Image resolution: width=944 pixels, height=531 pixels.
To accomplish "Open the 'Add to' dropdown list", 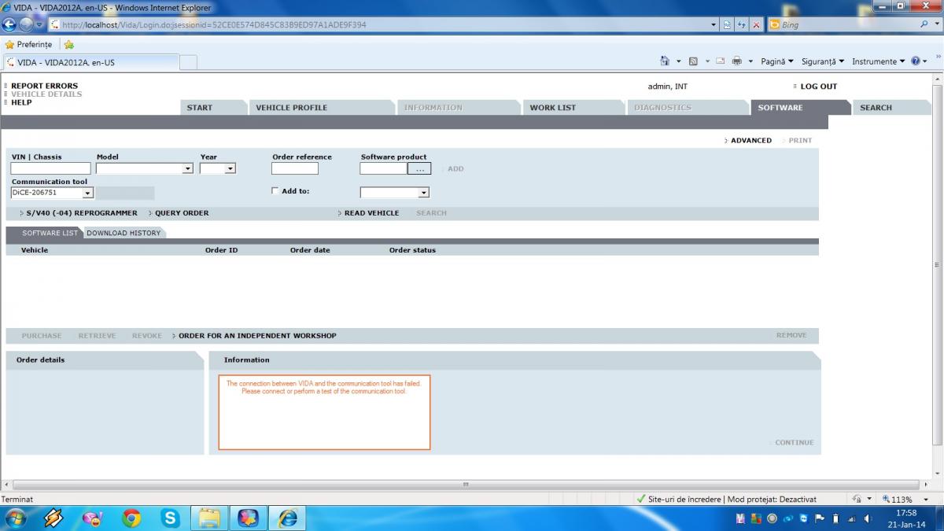I will pyautogui.click(x=423, y=193).
